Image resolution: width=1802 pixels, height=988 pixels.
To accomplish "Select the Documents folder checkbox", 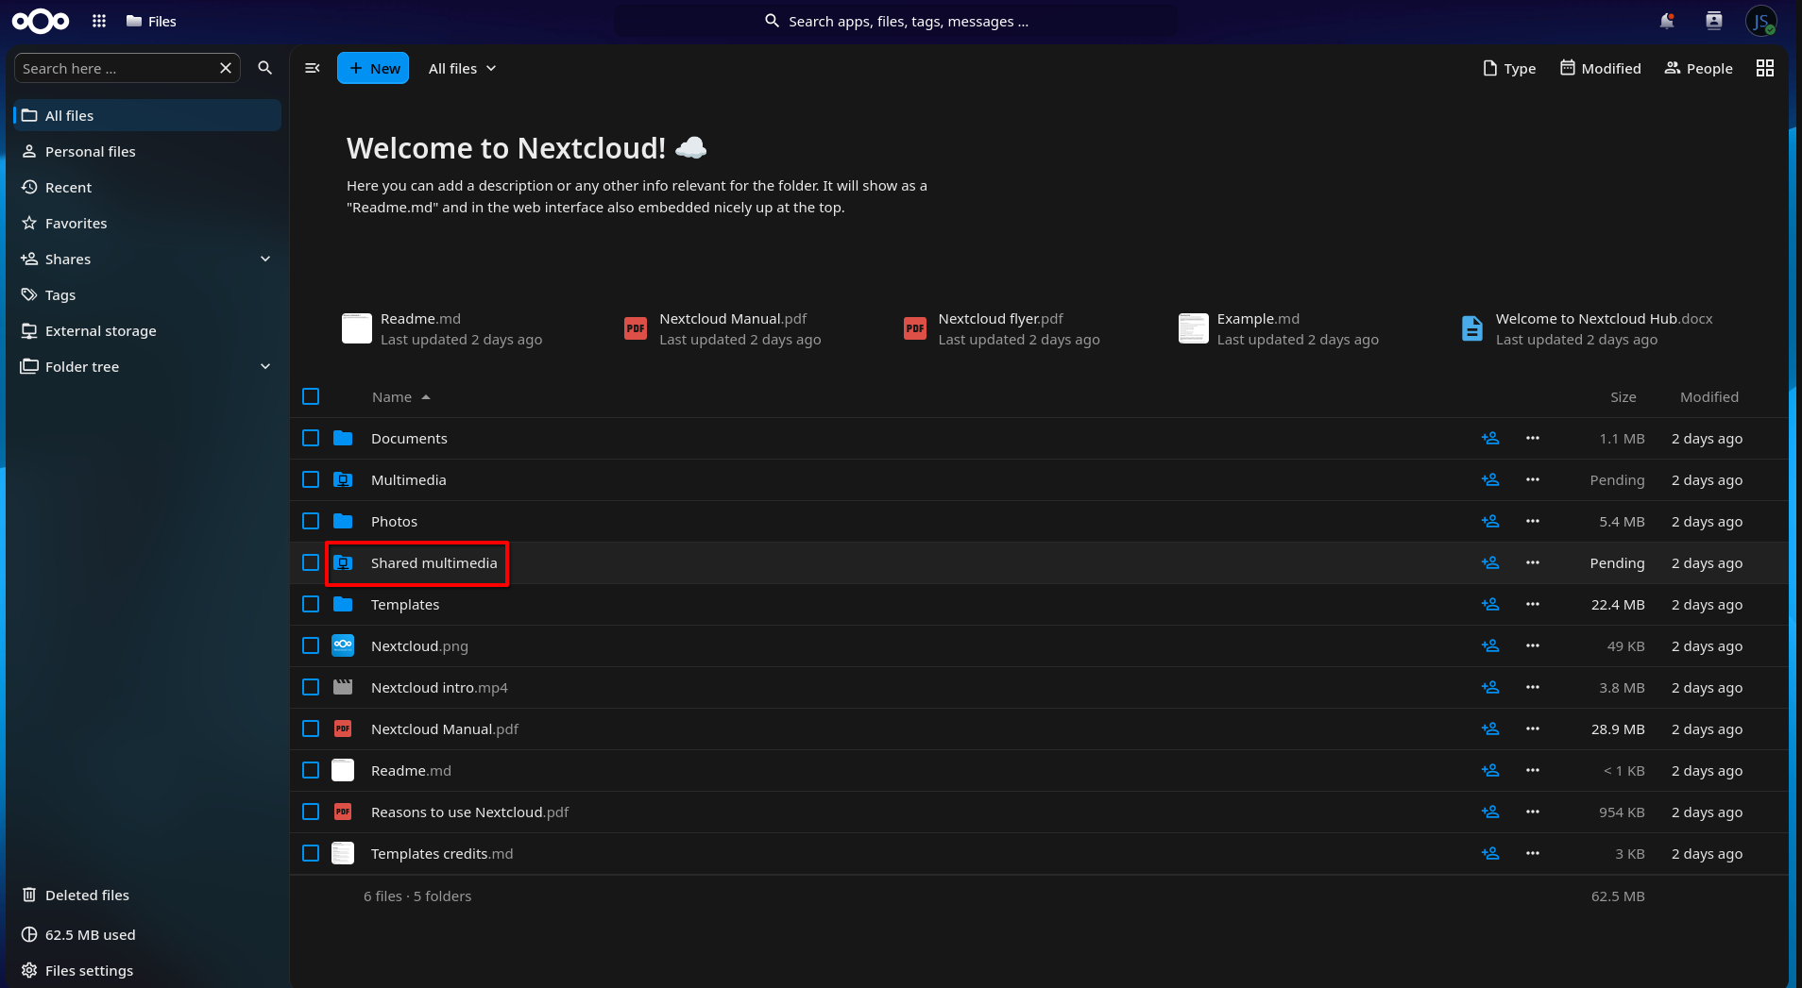I will [x=311, y=438].
